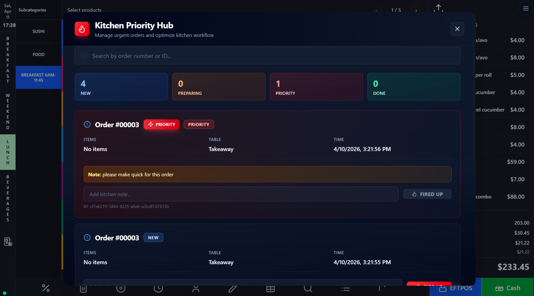This screenshot has height=296, width=534.
Task: Click the info icon on the priority Order #00003
Action: (87, 124)
